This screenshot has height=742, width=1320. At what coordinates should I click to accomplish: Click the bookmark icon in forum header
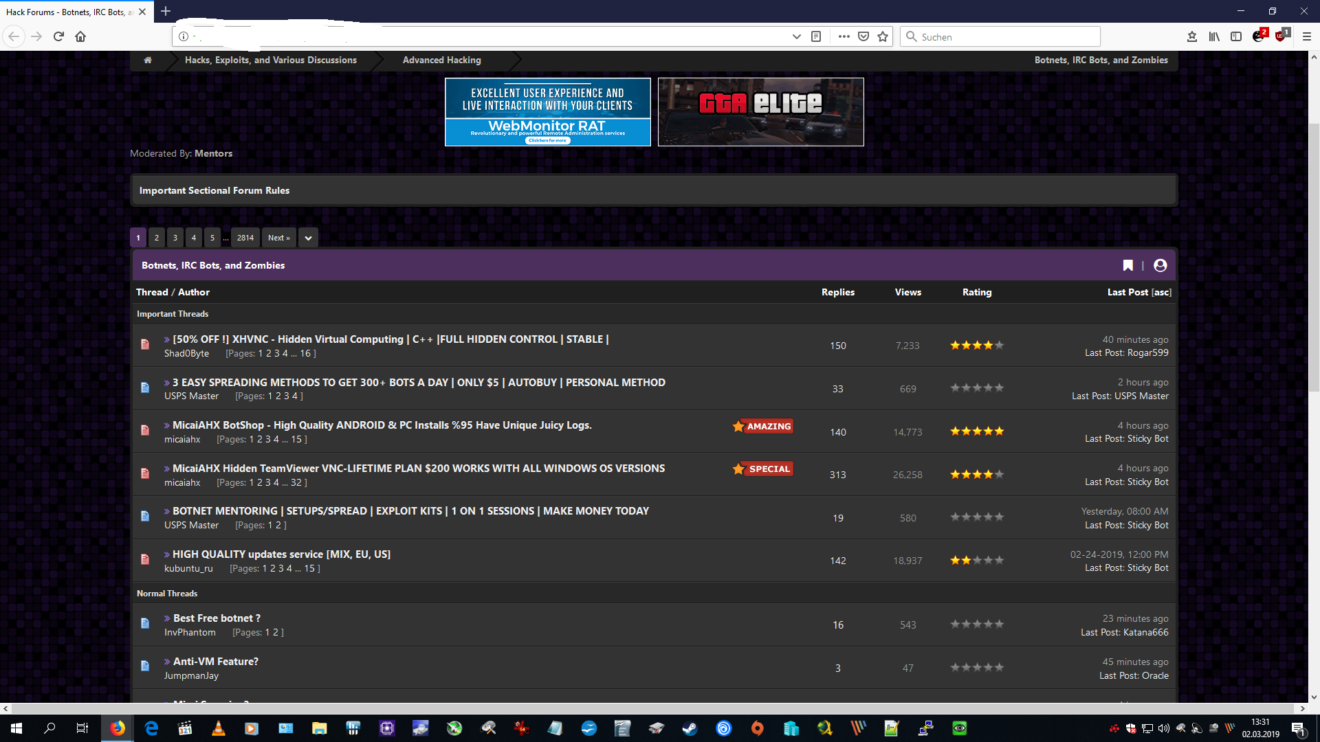(x=1127, y=265)
